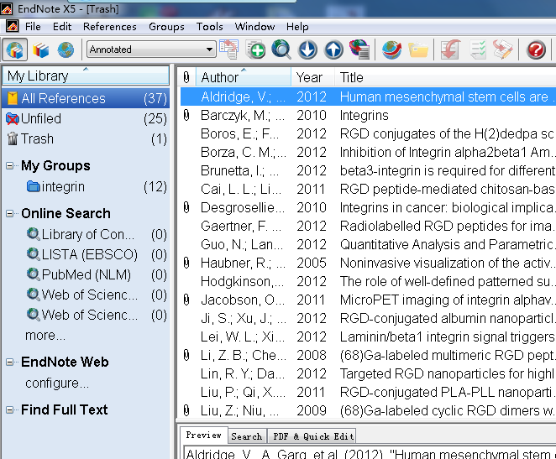This screenshot has height=459, width=556.
Task: Select the integrin group
Action: coord(86,186)
